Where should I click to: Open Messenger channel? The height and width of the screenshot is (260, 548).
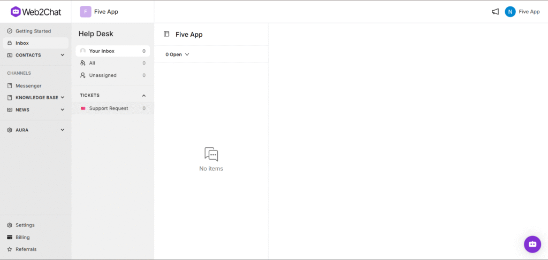click(36, 86)
